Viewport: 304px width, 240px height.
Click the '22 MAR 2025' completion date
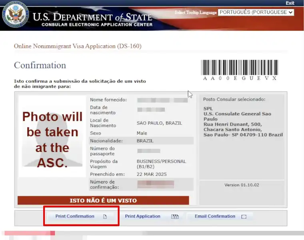click(152, 174)
